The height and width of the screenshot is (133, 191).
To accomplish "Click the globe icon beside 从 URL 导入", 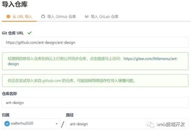I will tap(8, 17).
